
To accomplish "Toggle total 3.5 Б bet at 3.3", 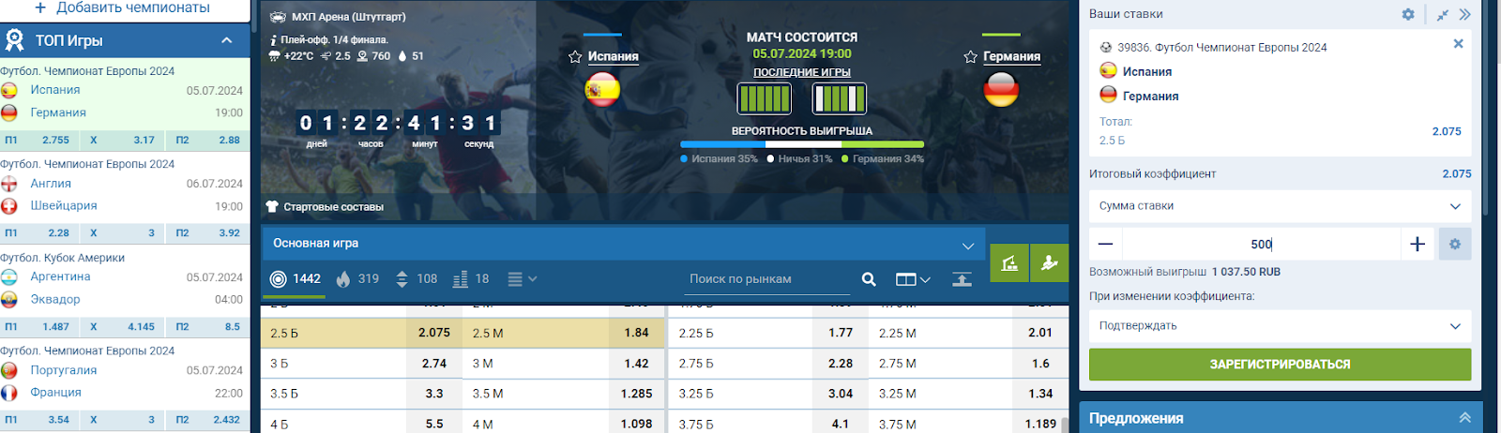I will click(362, 394).
